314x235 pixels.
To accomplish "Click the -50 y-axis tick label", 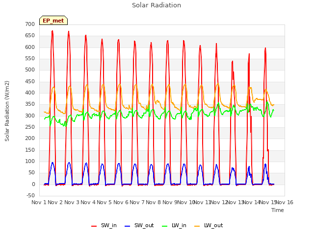I will (x=30, y=195).
